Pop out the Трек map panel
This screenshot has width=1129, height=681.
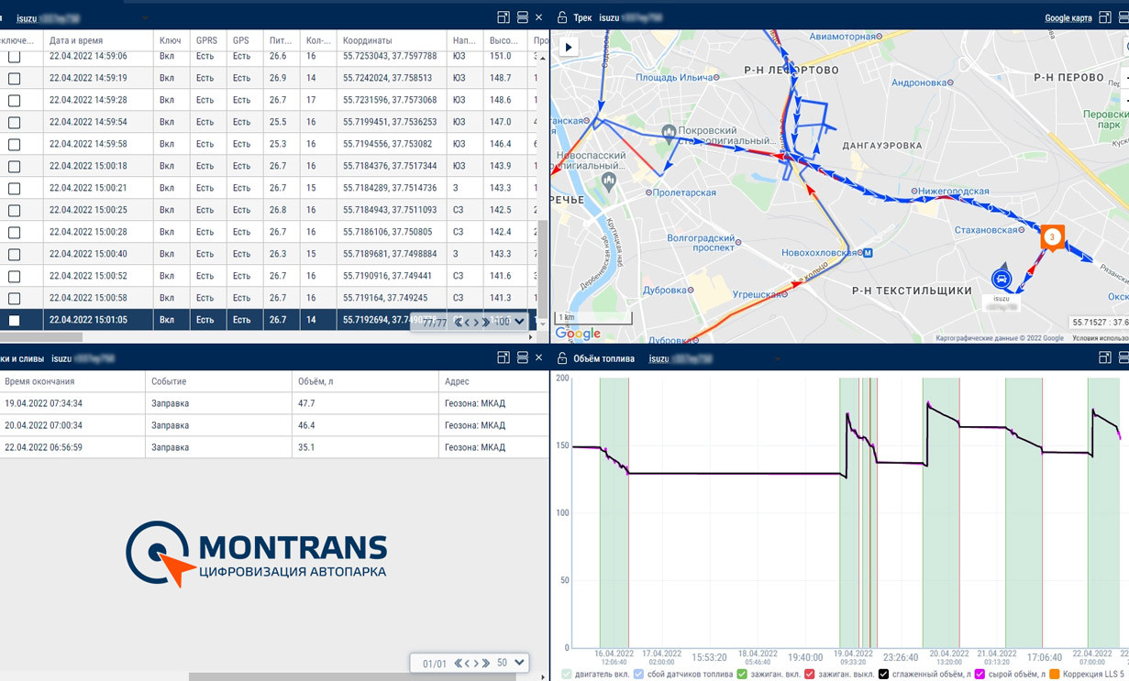(1105, 17)
